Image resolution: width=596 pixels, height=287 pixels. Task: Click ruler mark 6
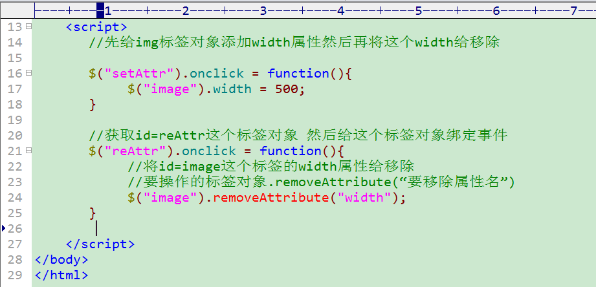pos(496,11)
